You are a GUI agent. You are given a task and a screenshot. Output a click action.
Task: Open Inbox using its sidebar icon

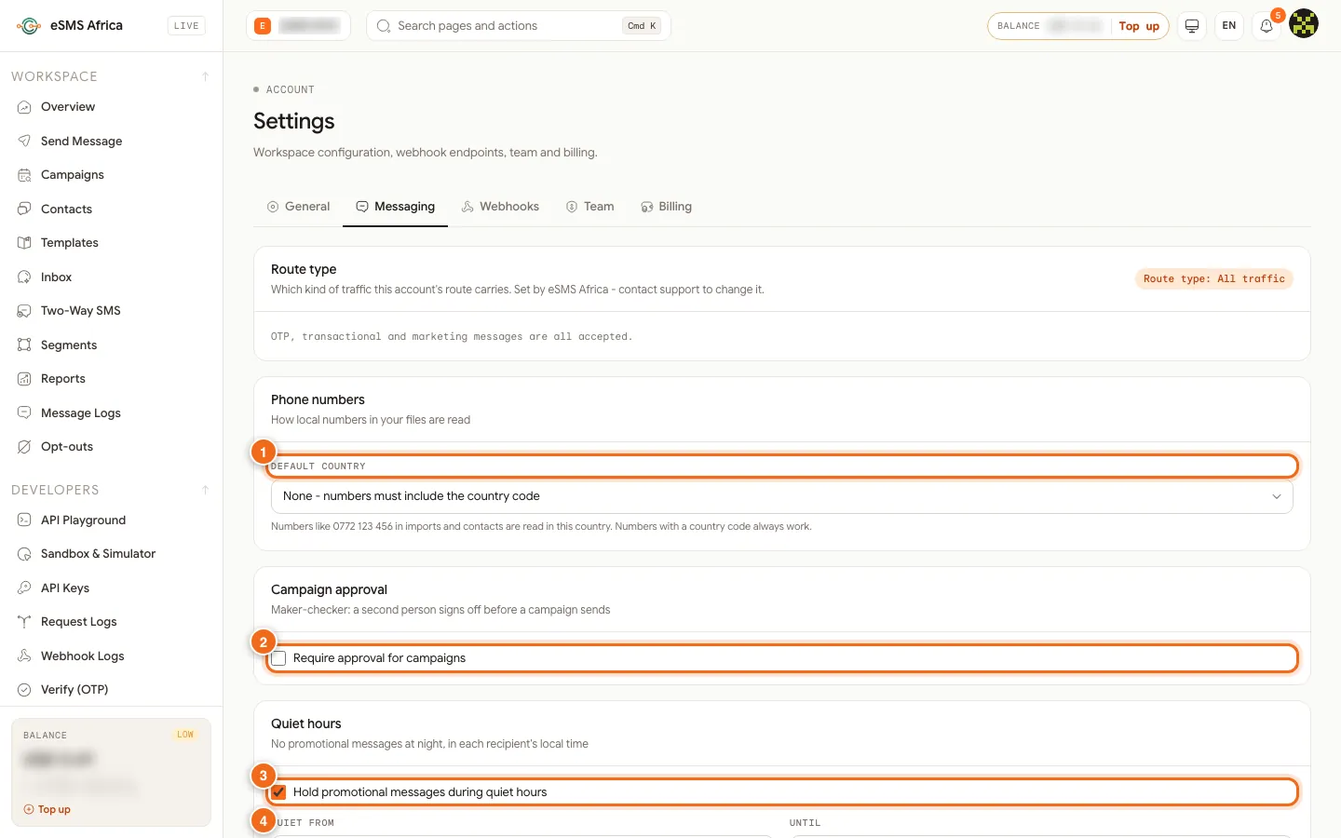point(24,277)
